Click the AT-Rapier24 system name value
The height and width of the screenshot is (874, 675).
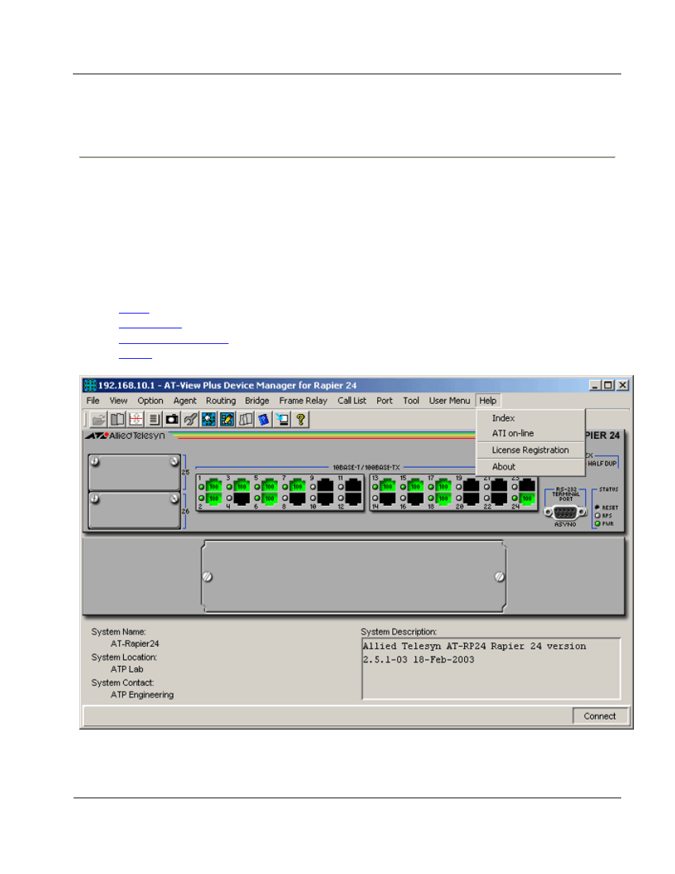[135, 644]
